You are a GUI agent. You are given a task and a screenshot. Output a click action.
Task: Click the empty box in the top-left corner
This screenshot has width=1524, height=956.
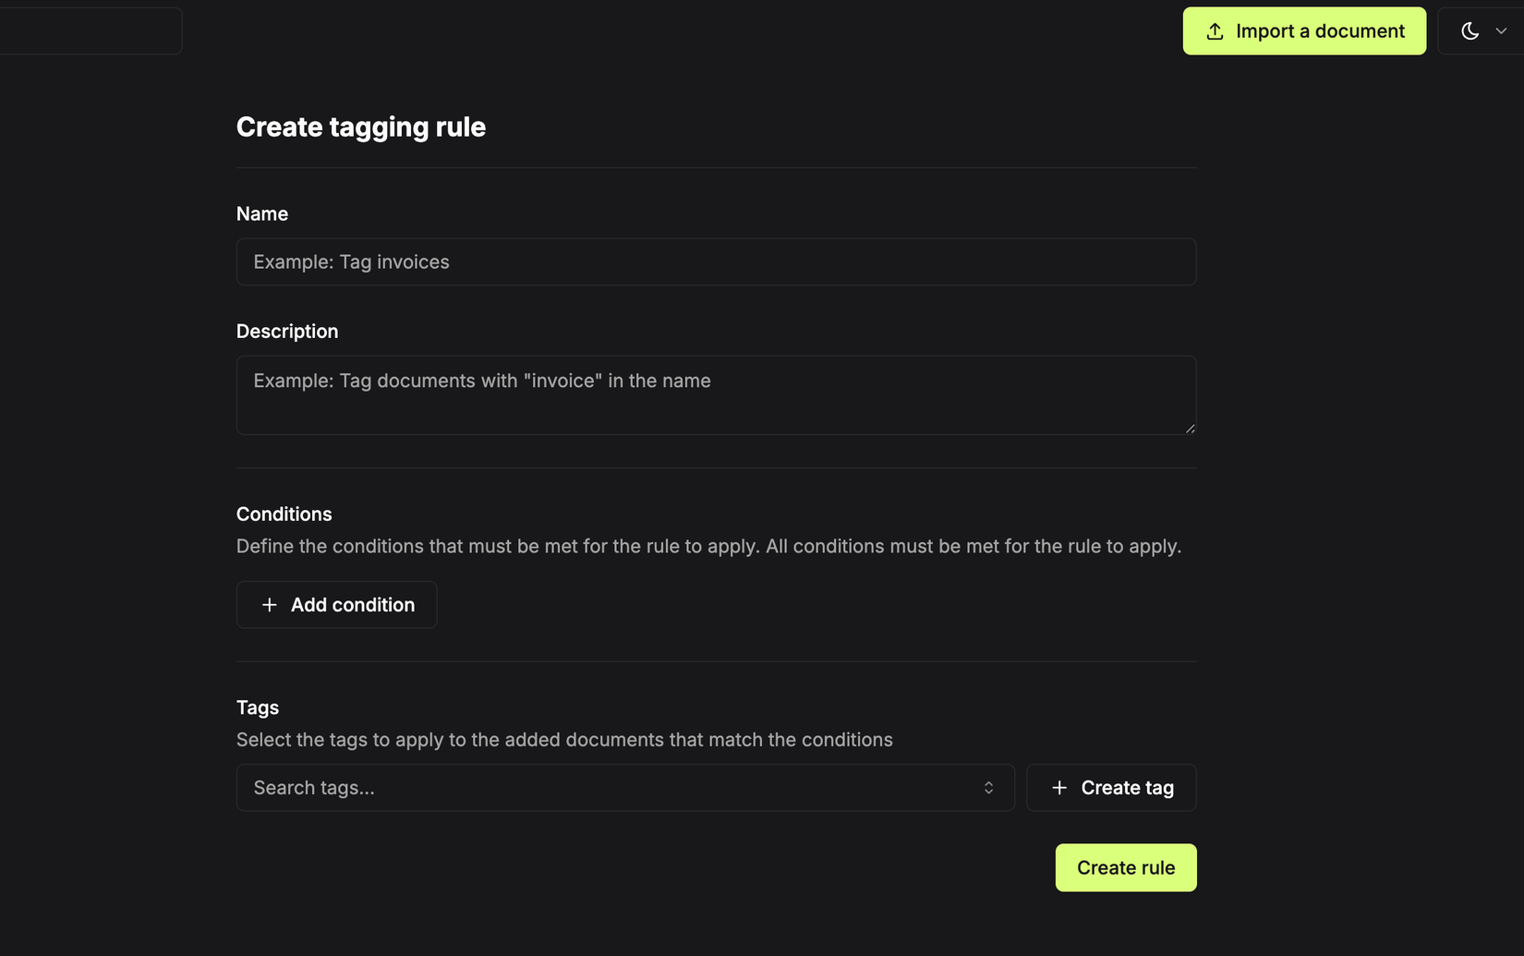(90, 30)
